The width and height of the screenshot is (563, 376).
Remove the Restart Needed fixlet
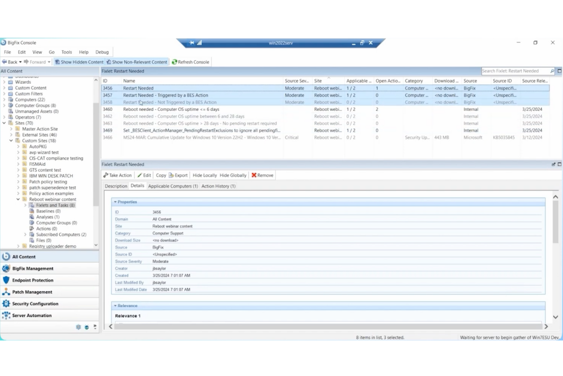coord(262,175)
